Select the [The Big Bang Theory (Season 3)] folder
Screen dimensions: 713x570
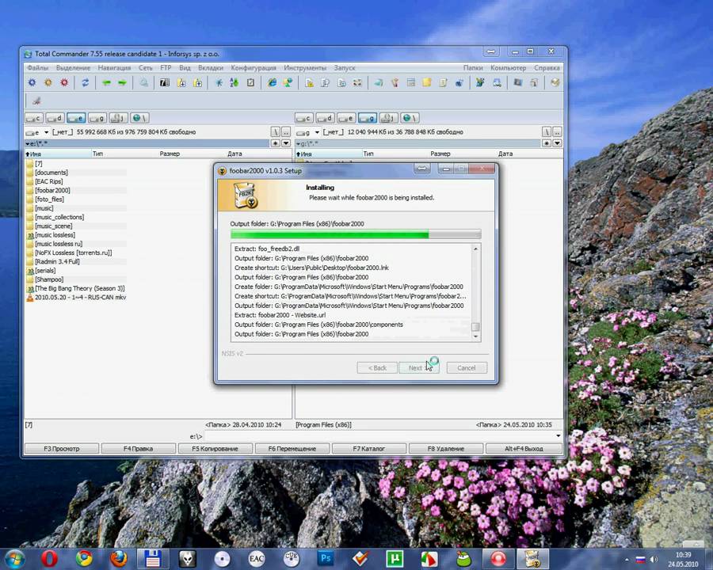point(79,289)
